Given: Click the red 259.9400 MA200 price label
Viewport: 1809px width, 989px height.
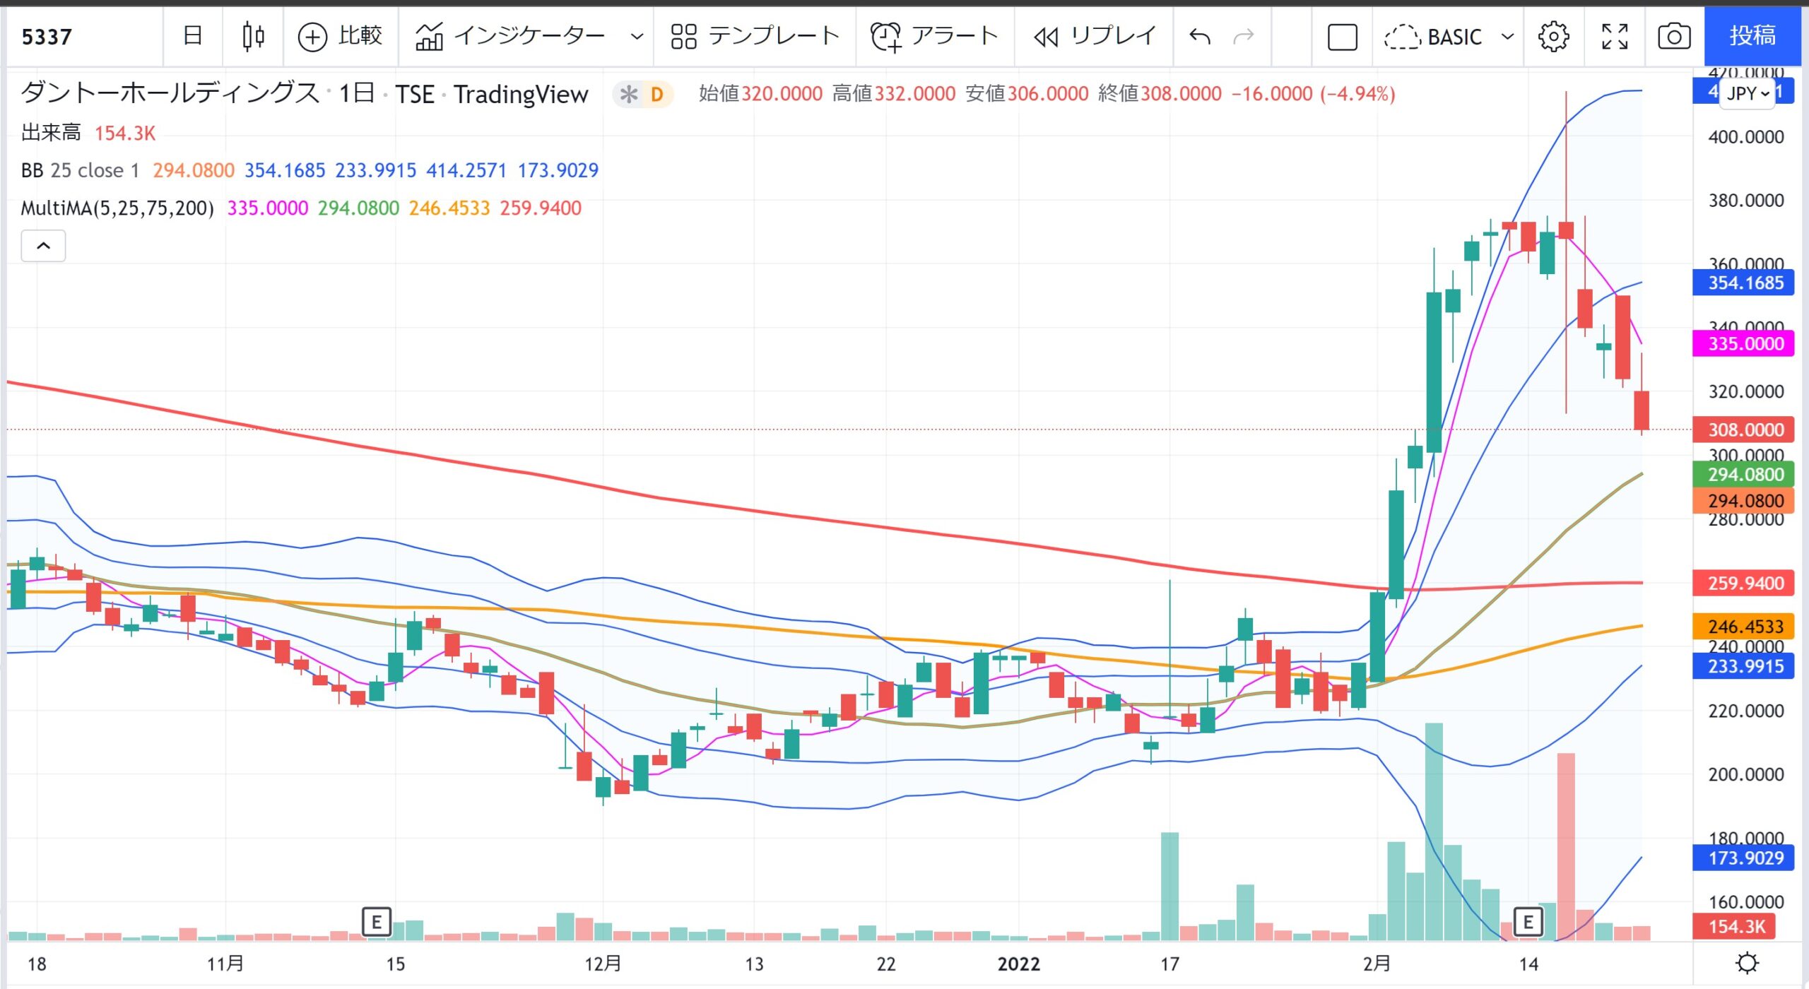Looking at the screenshot, I should (1743, 584).
